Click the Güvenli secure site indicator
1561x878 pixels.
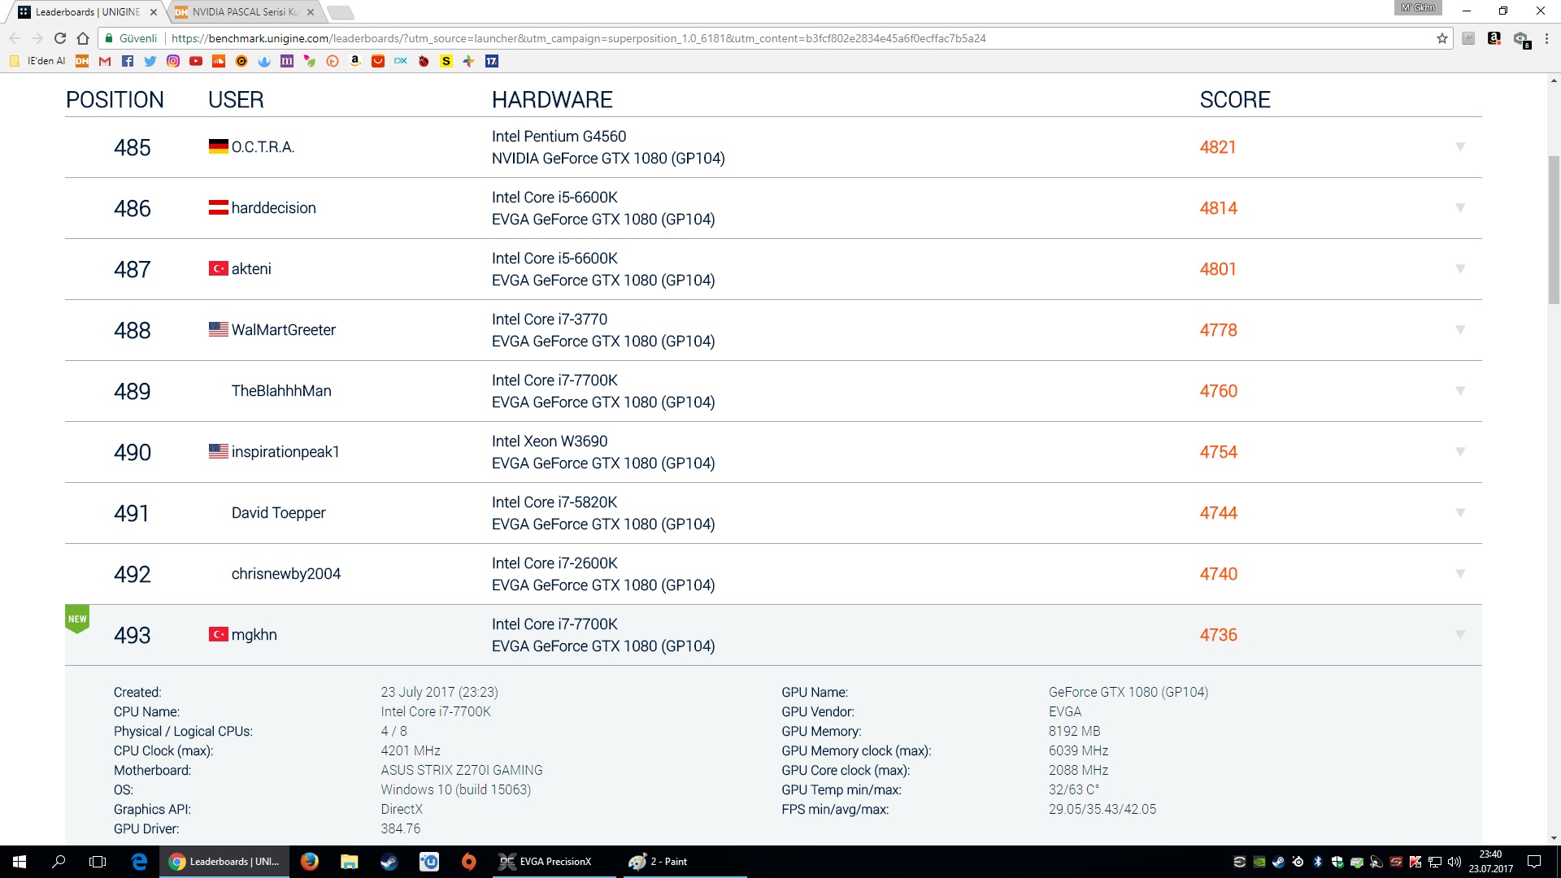coord(131,38)
